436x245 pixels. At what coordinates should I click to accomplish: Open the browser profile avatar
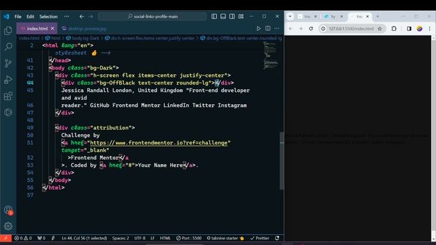420,29
